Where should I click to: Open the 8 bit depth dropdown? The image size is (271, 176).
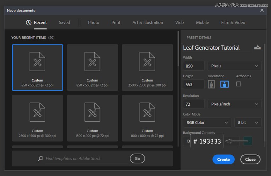tap(247, 123)
